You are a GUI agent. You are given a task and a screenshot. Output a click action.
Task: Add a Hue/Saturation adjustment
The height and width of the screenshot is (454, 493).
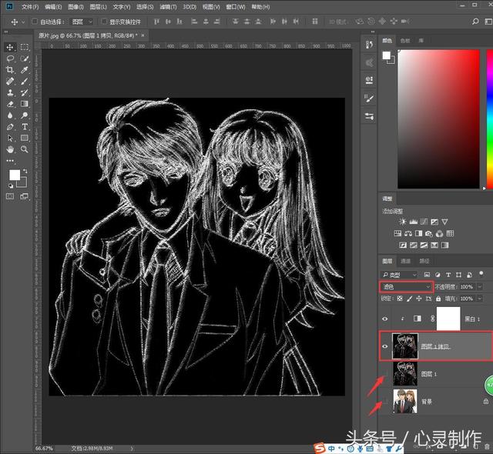point(397,234)
